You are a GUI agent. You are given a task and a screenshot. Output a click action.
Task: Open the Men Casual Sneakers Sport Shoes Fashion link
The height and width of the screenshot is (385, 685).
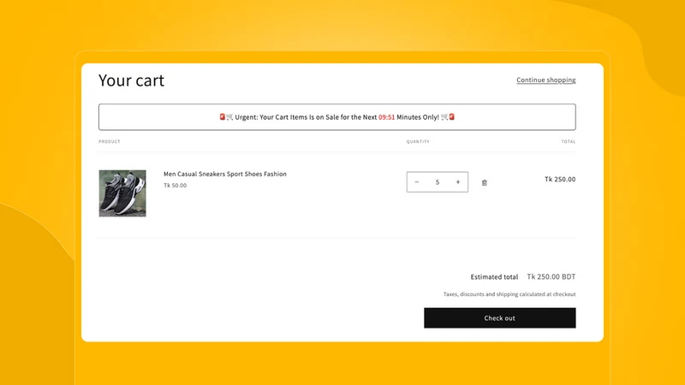click(x=225, y=174)
